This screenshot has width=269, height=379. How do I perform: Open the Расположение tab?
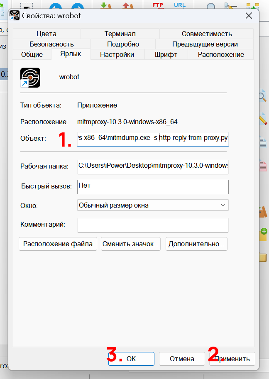(x=221, y=55)
